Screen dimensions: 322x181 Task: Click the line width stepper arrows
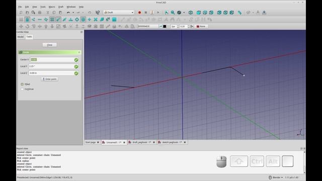178,26
